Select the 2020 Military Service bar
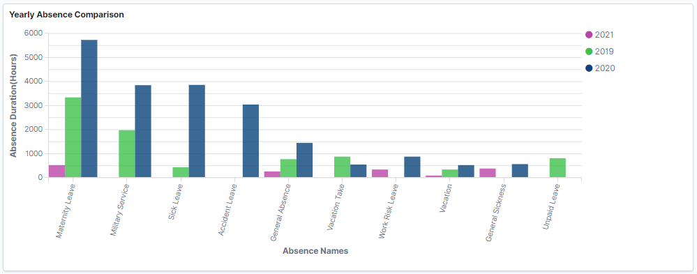697x274 pixels. pos(143,132)
